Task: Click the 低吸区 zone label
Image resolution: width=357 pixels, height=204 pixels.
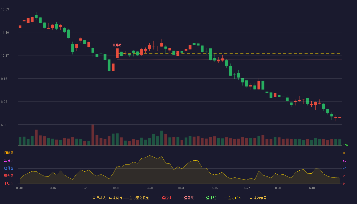Action: click(x=9, y=183)
